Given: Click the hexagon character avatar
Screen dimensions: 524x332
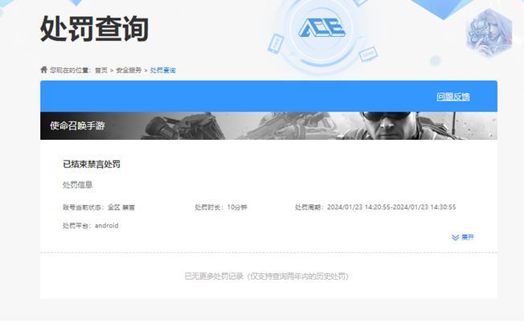Looking at the screenshot, I should pyautogui.click(x=489, y=32).
